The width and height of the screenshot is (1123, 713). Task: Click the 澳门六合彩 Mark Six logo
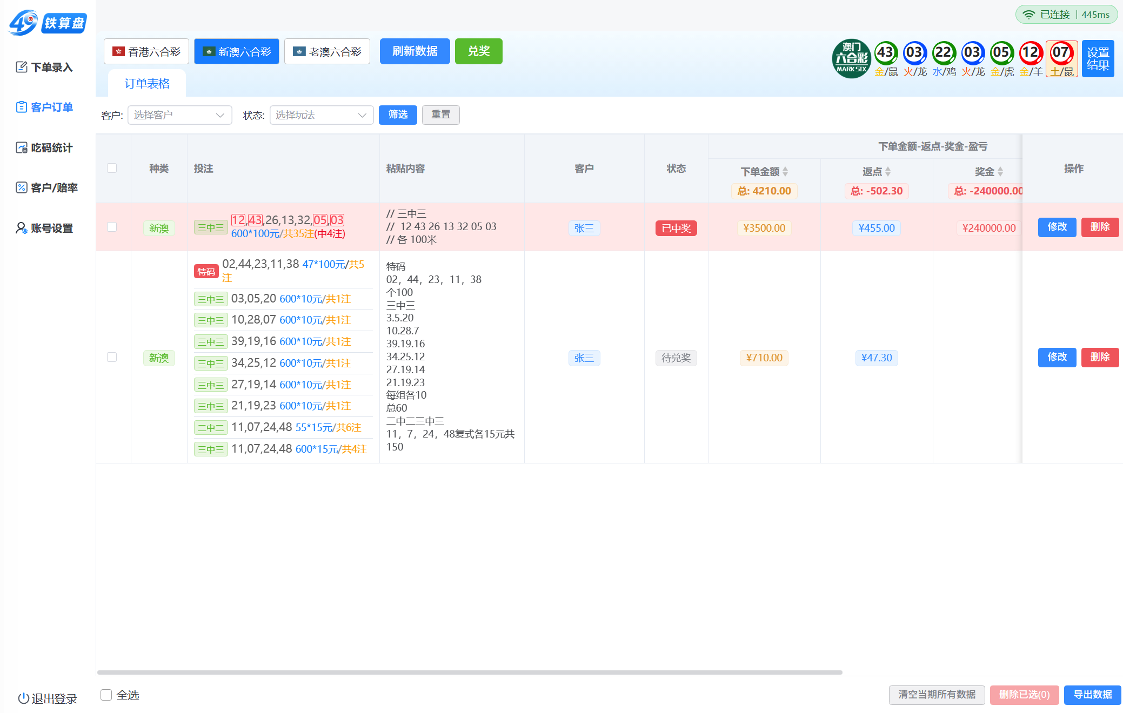(x=851, y=58)
